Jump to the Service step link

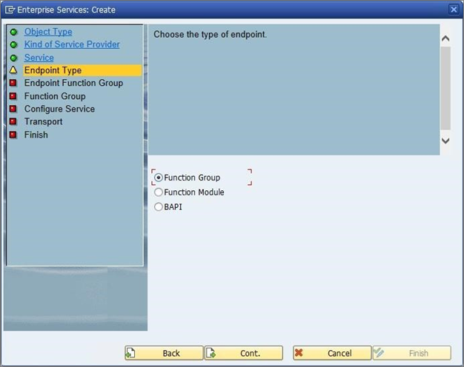click(x=39, y=58)
